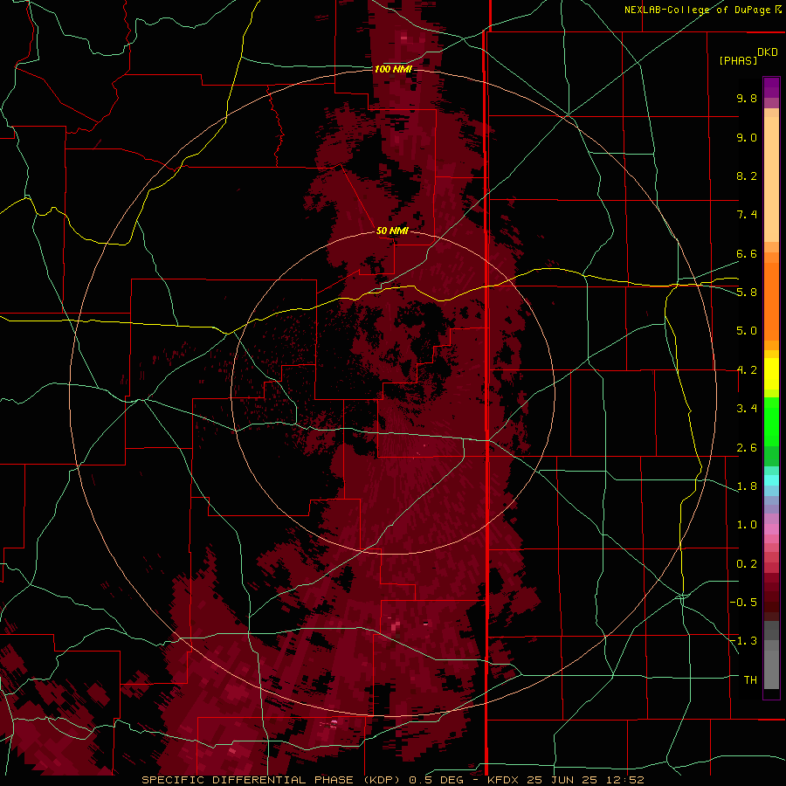Click the -0.5 value on color scale

743,603
